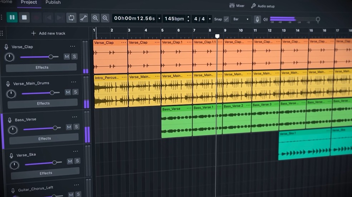This screenshot has width=352, height=197.
Task: Arm the Guitar_Chorus_Left microphone icon
Action: pyautogui.click(x=13, y=191)
